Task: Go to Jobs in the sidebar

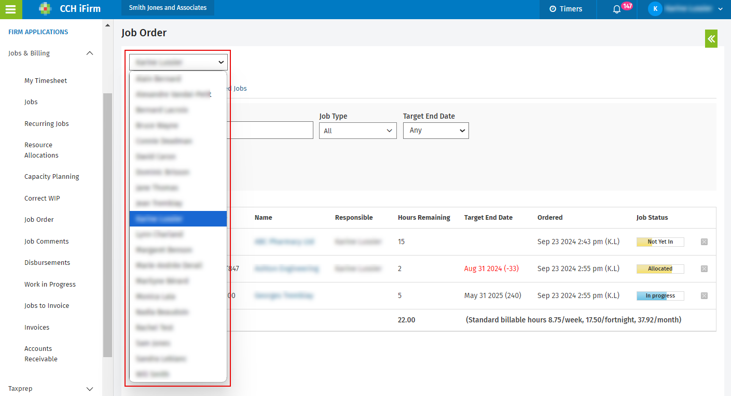Action: pyautogui.click(x=31, y=102)
